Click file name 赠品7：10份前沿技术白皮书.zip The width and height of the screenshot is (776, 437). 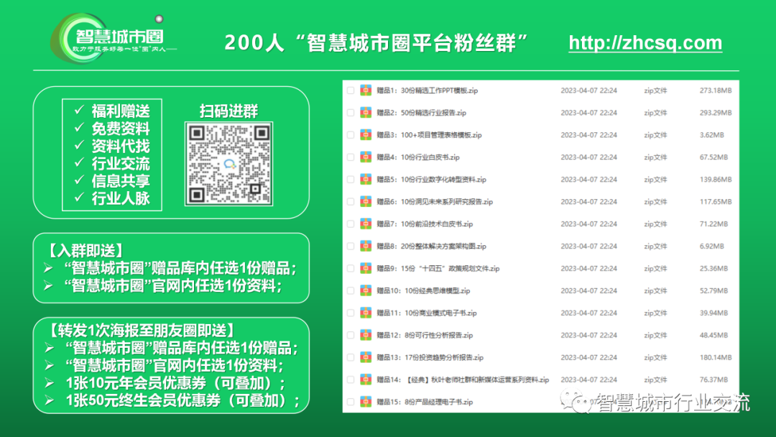[425, 224]
